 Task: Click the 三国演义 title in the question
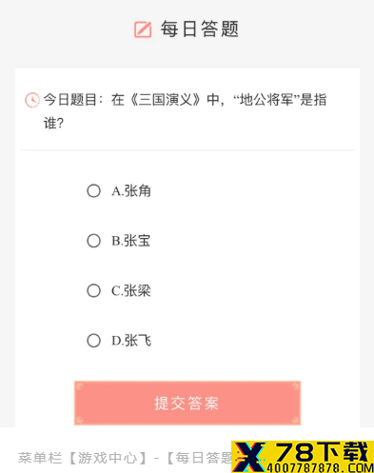coord(166,100)
